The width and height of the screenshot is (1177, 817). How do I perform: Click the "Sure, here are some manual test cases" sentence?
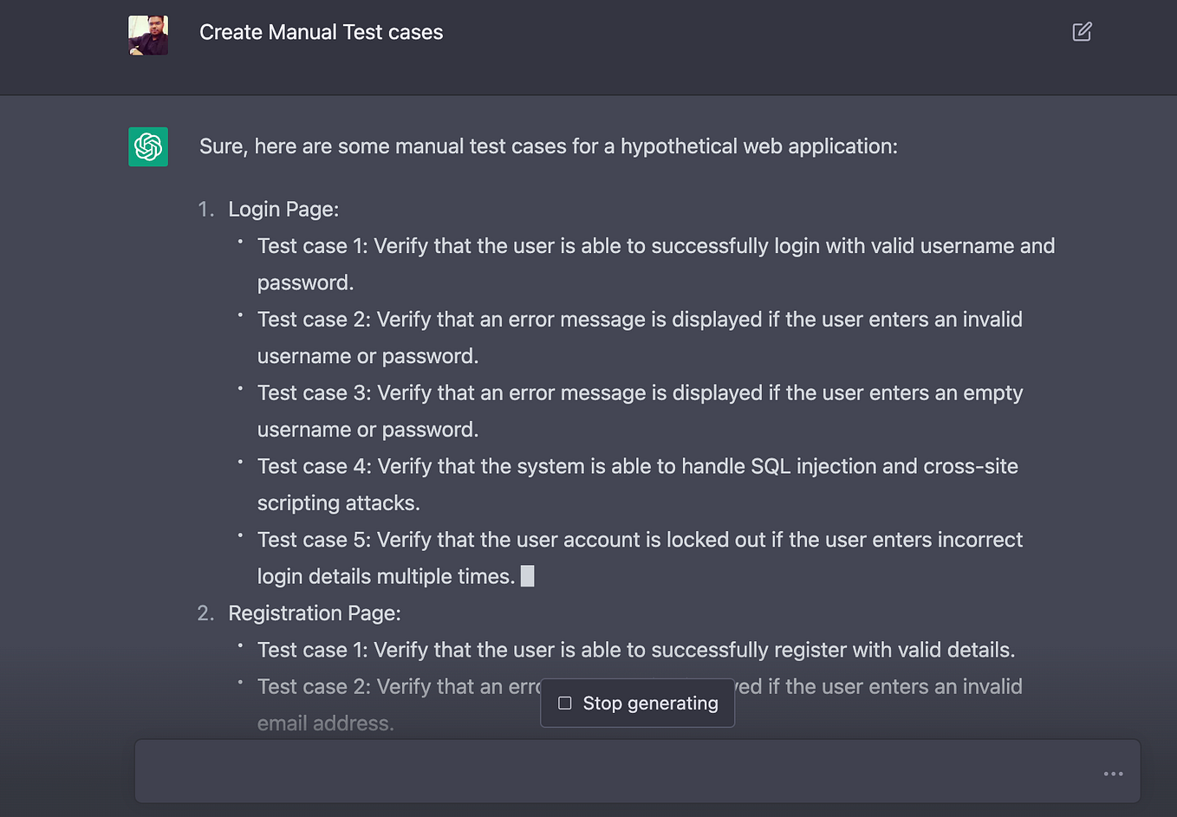[548, 146]
